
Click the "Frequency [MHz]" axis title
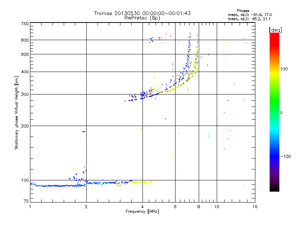click(142, 211)
